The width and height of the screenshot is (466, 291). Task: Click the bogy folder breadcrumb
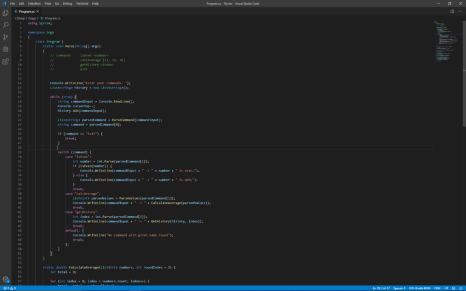pyautogui.click(x=33, y=18)
